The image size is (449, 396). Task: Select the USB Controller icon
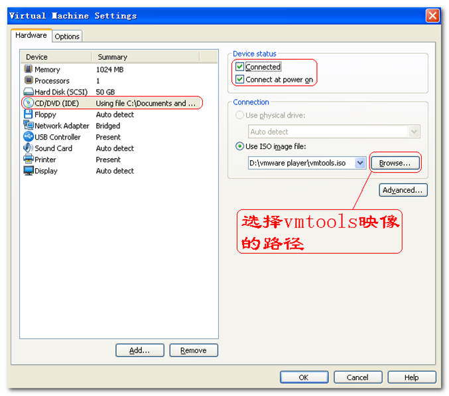point(28,136)
